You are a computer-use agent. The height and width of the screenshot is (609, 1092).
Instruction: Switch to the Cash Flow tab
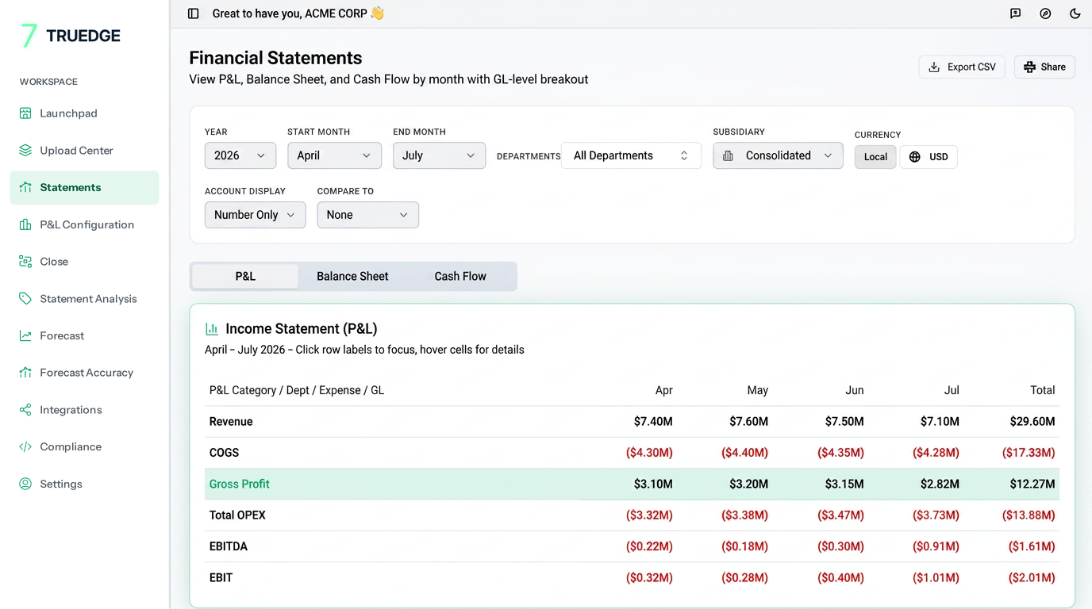460,276
